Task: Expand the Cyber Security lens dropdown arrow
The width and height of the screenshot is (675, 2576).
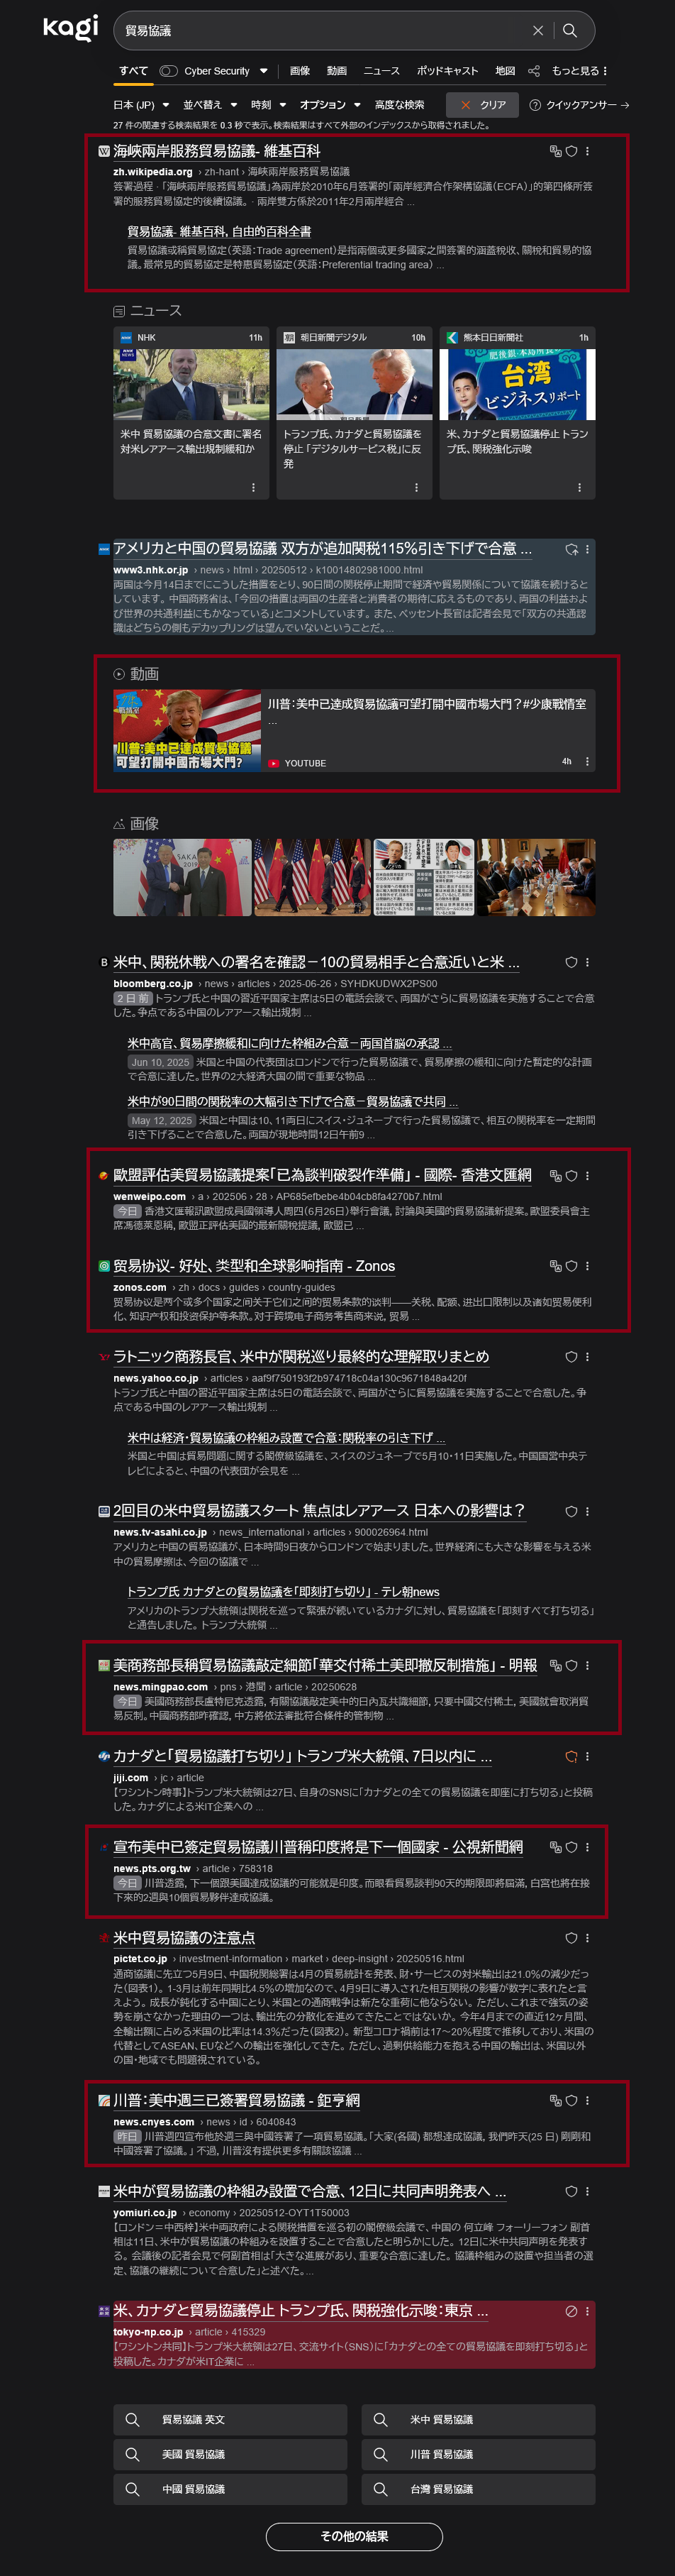Action: pos(264,71)
